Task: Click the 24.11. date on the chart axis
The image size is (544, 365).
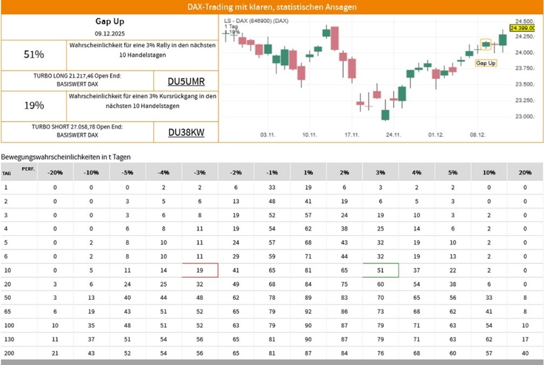Action: (394, 135)
